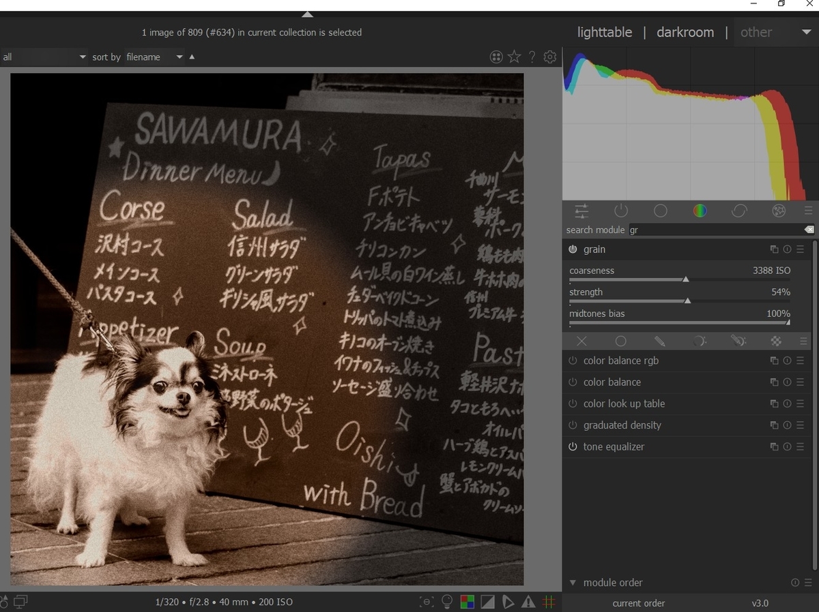The image size is (819, 612).
Task: Toggle the grain module on/off
Action: pos(573,249)
